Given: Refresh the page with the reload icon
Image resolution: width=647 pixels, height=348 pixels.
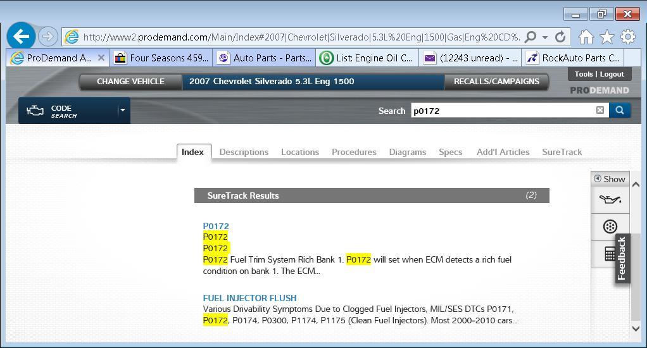Looking at the screenshot, I should (560, 37).
